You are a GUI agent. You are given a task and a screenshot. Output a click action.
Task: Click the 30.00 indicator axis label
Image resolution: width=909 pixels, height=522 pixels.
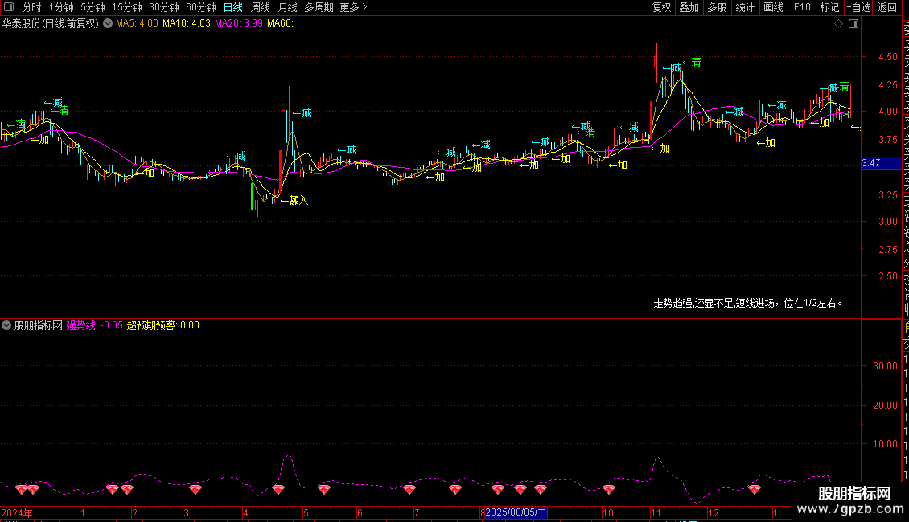[885, 365]
